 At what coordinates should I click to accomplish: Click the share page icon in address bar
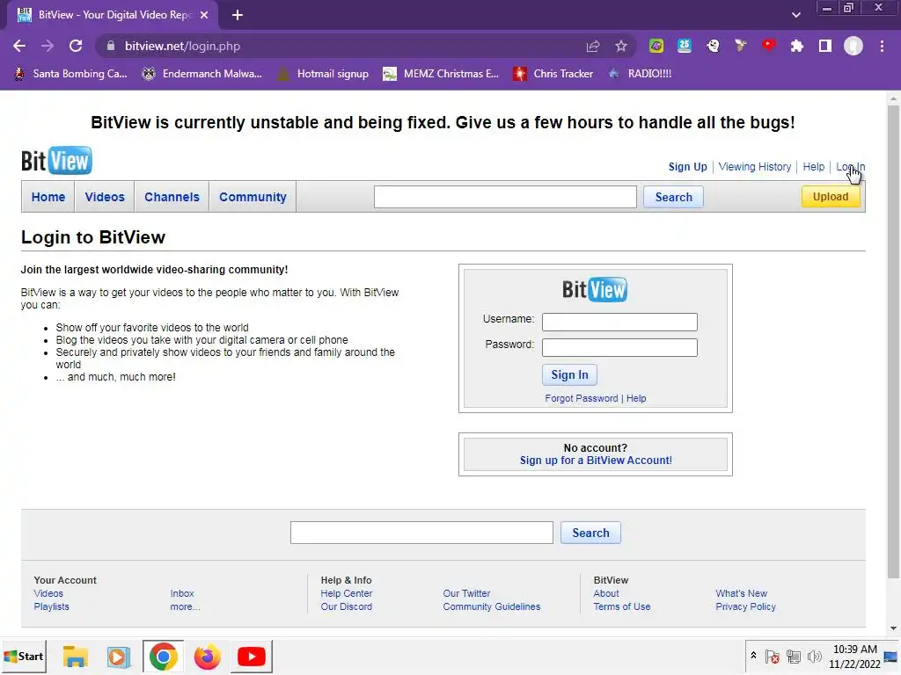tap(593, 46)
